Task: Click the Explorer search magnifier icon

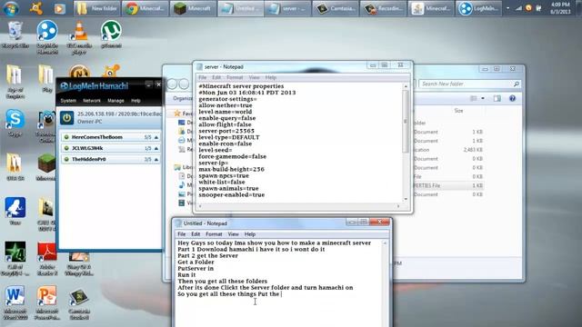Action: tap(516, 84)
